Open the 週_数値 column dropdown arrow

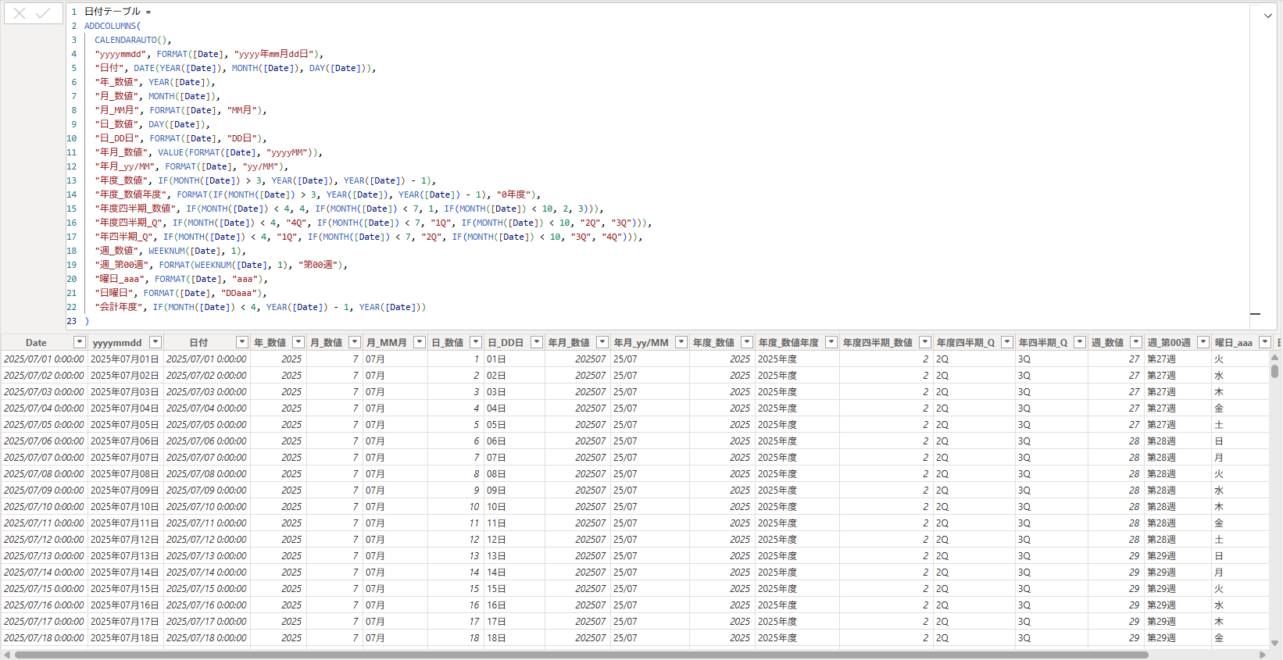pyautogui.click(x=1135, y=342)
